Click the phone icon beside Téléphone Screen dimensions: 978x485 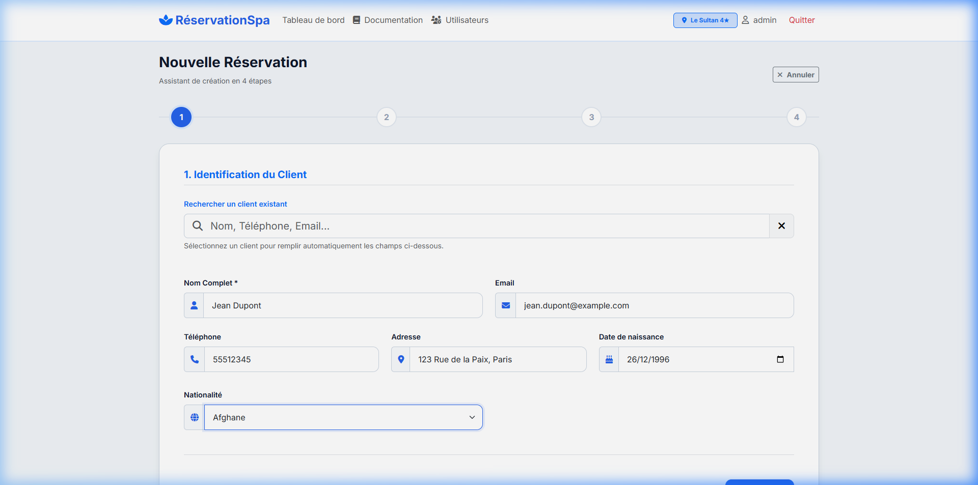point(195,359)
